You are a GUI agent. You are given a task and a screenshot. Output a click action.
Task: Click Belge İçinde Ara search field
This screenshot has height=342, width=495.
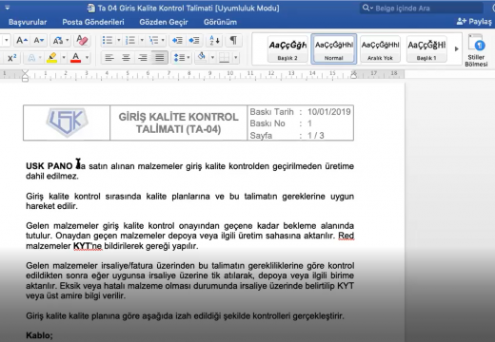[x=422, y=9]
